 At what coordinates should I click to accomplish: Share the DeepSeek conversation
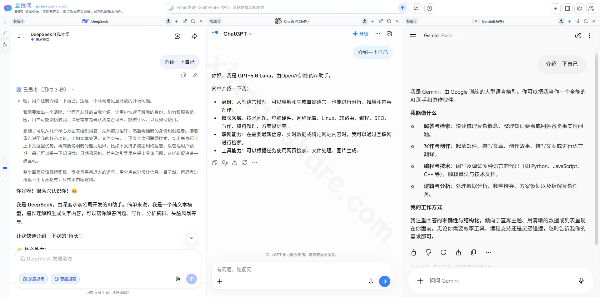point(194,36)
